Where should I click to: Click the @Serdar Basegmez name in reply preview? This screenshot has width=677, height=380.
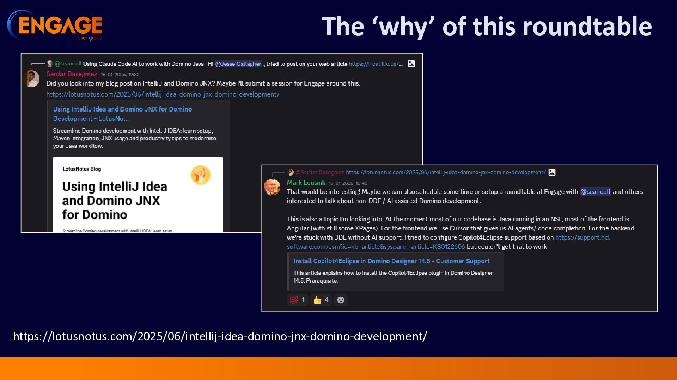pyautogui.click(x=319, y=172)
